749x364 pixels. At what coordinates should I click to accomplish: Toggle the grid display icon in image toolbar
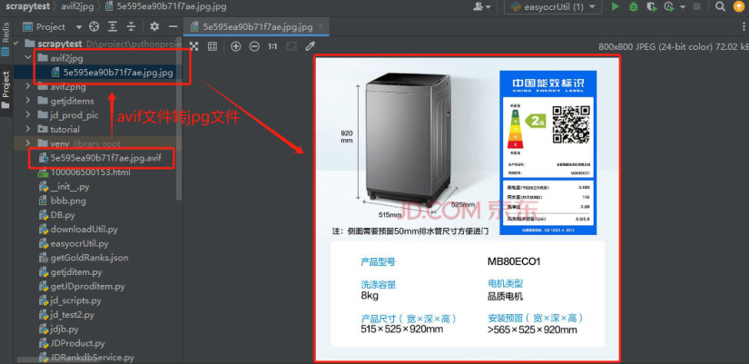212,46
